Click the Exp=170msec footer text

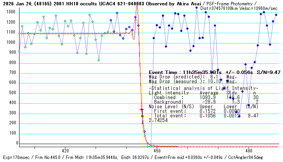pyautogui.click(x=15, y=157)
